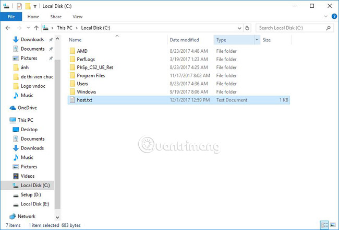This screenshot has width=339, height=230.
Task: Open the address bar history dropdown
Action: click(x=239, y=28)
